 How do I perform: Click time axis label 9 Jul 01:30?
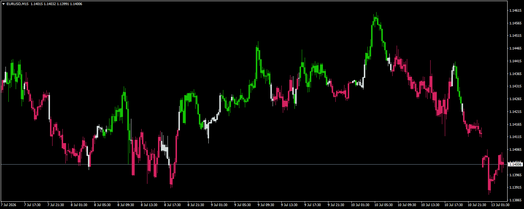tap(219, 205)
